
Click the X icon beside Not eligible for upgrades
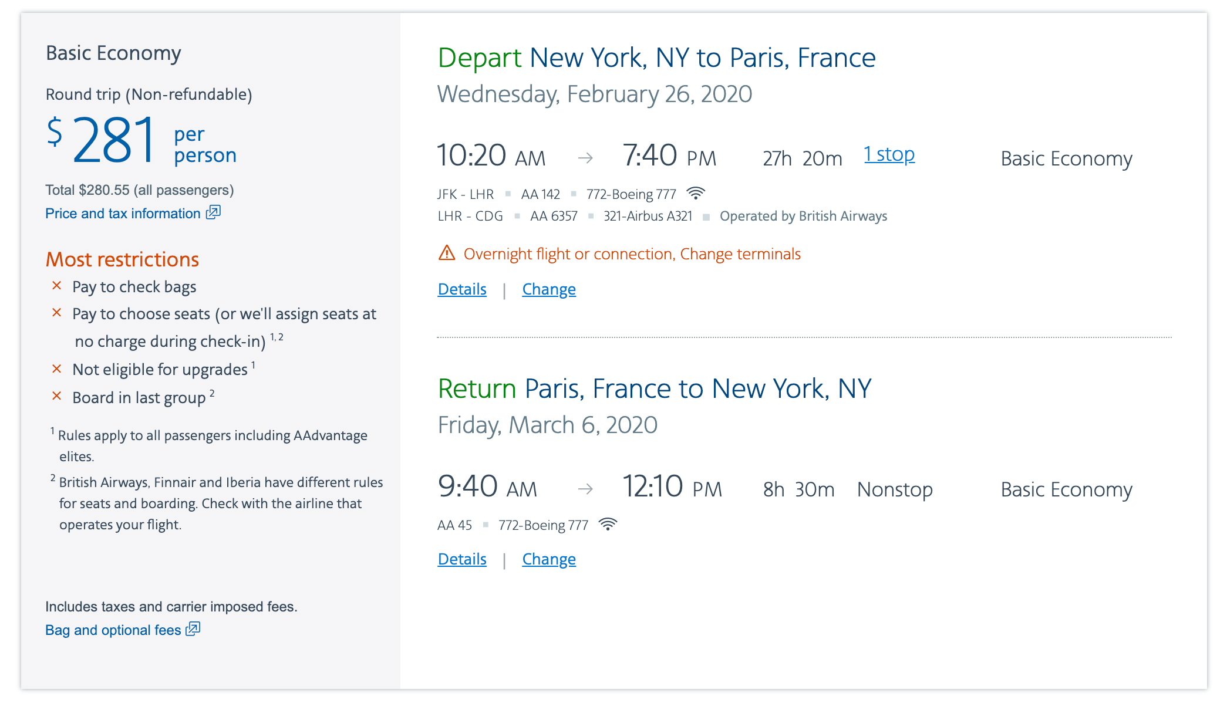point(57,369)
